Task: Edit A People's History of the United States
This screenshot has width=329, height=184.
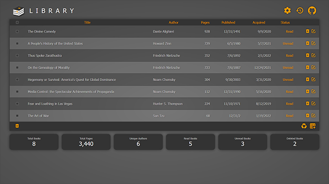Action: click(313, 43)
